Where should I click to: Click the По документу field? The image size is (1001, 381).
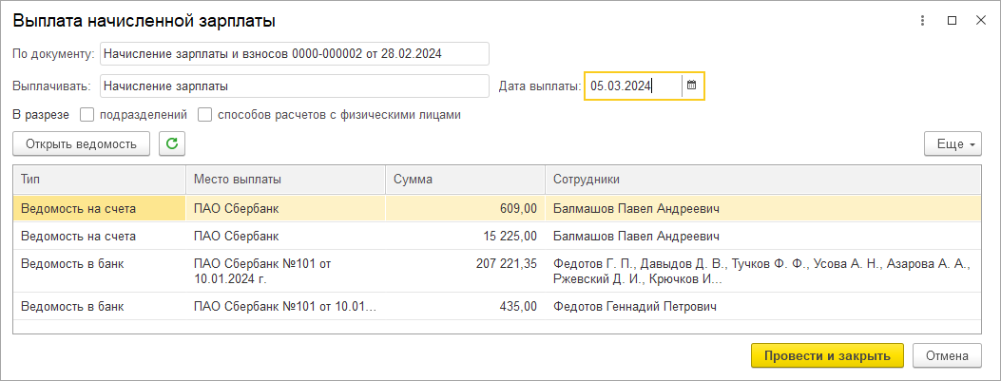tap(295, 53)
